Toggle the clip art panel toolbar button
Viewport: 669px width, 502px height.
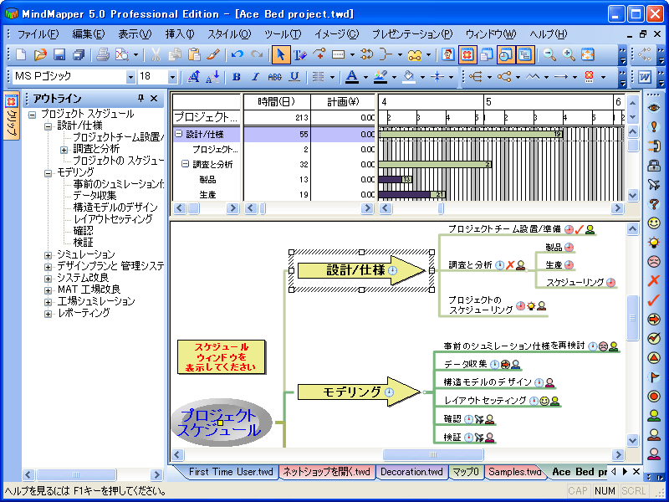467,54
